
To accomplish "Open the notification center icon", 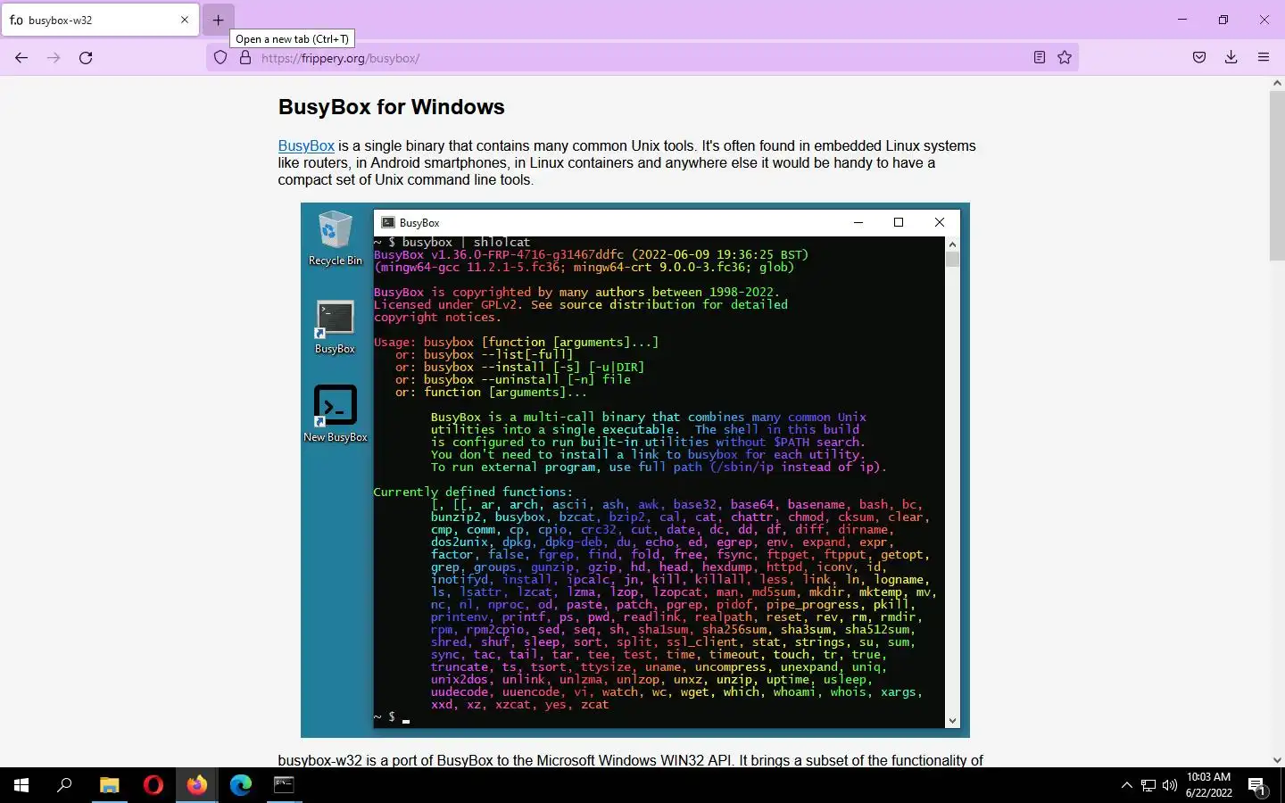I will 1257,786.
